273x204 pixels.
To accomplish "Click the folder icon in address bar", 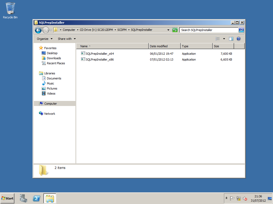I will coord(55,30).
